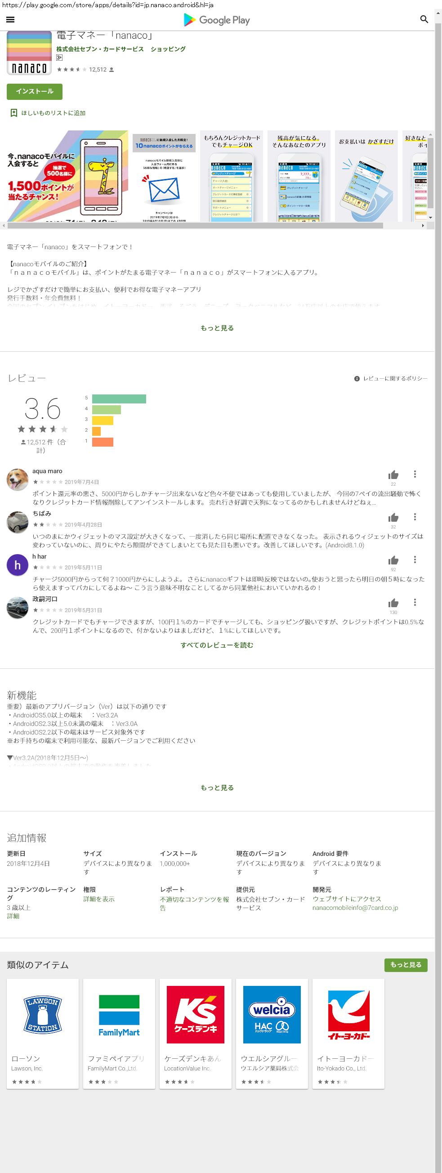Click h har's purple avatar

(18, 565)
